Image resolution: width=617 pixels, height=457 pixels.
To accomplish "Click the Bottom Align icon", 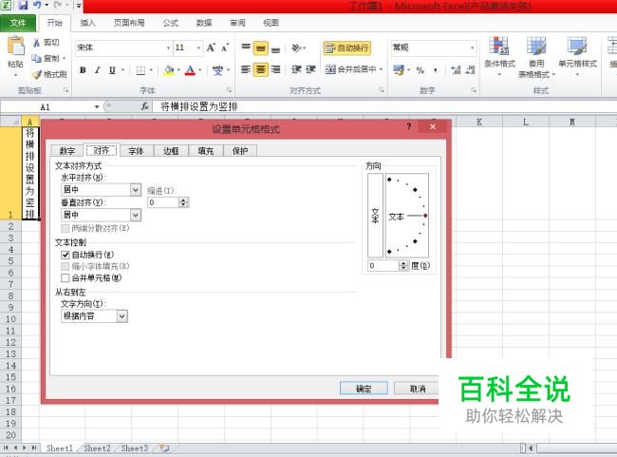I will [x=275, y=48].
